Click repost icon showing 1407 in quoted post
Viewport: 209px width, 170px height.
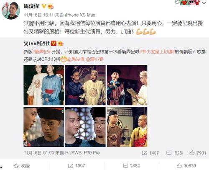tap(145, 153)
